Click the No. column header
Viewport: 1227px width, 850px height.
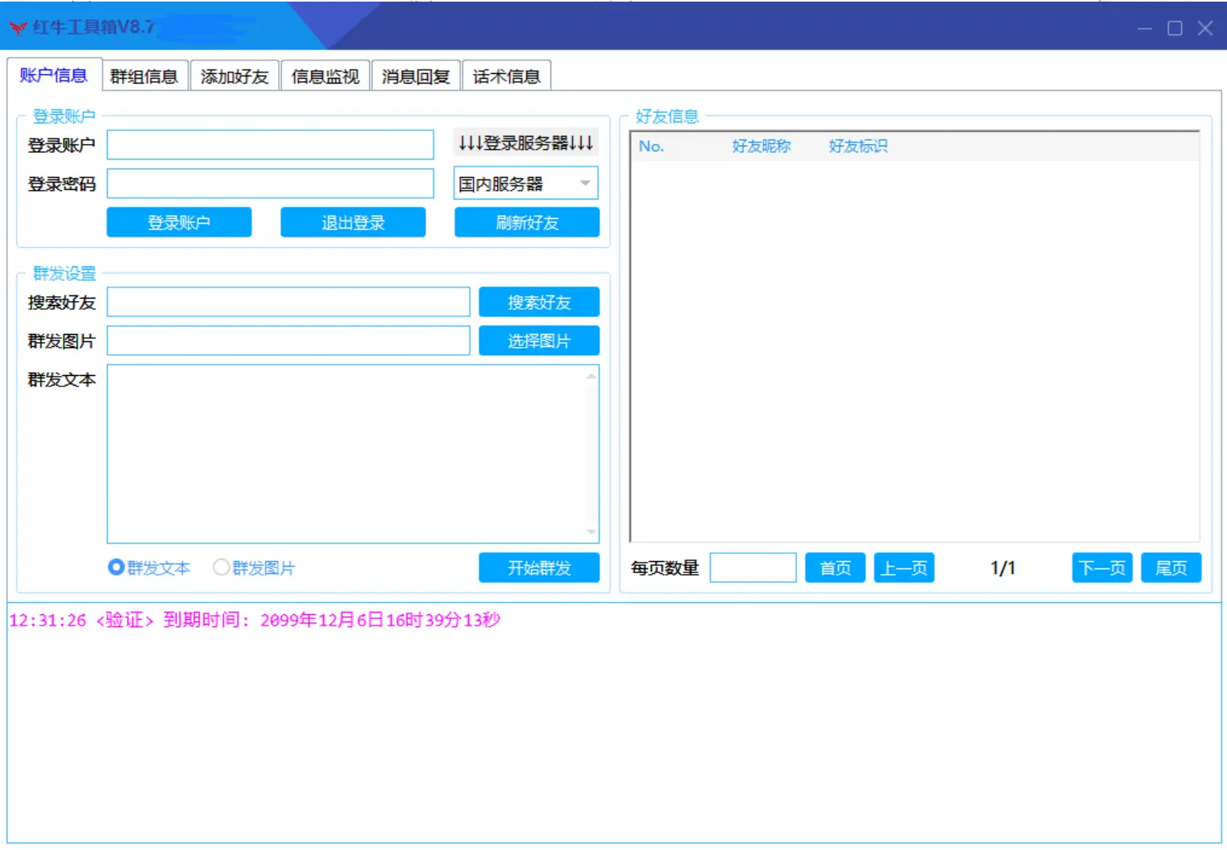[652, 146]
